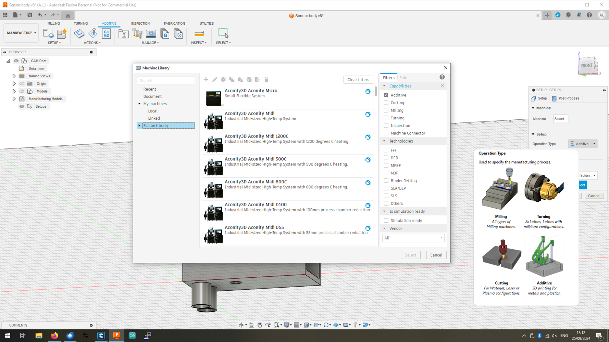Click the Save icon in top toolbar
609x342 pixels.
30,15
